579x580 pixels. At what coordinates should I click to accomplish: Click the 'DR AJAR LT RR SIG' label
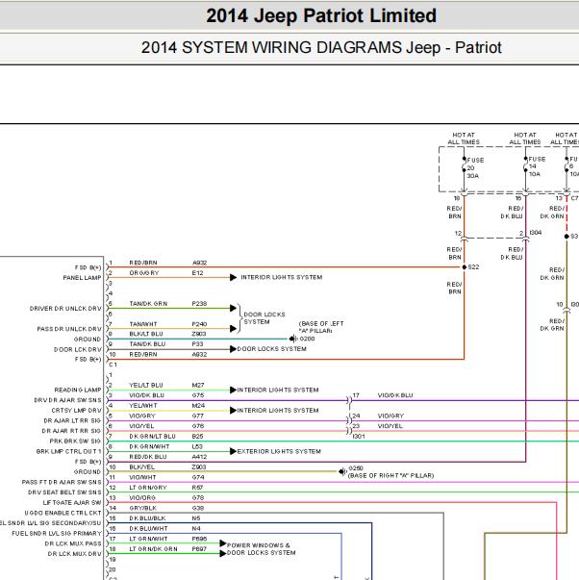click(72, 421)
